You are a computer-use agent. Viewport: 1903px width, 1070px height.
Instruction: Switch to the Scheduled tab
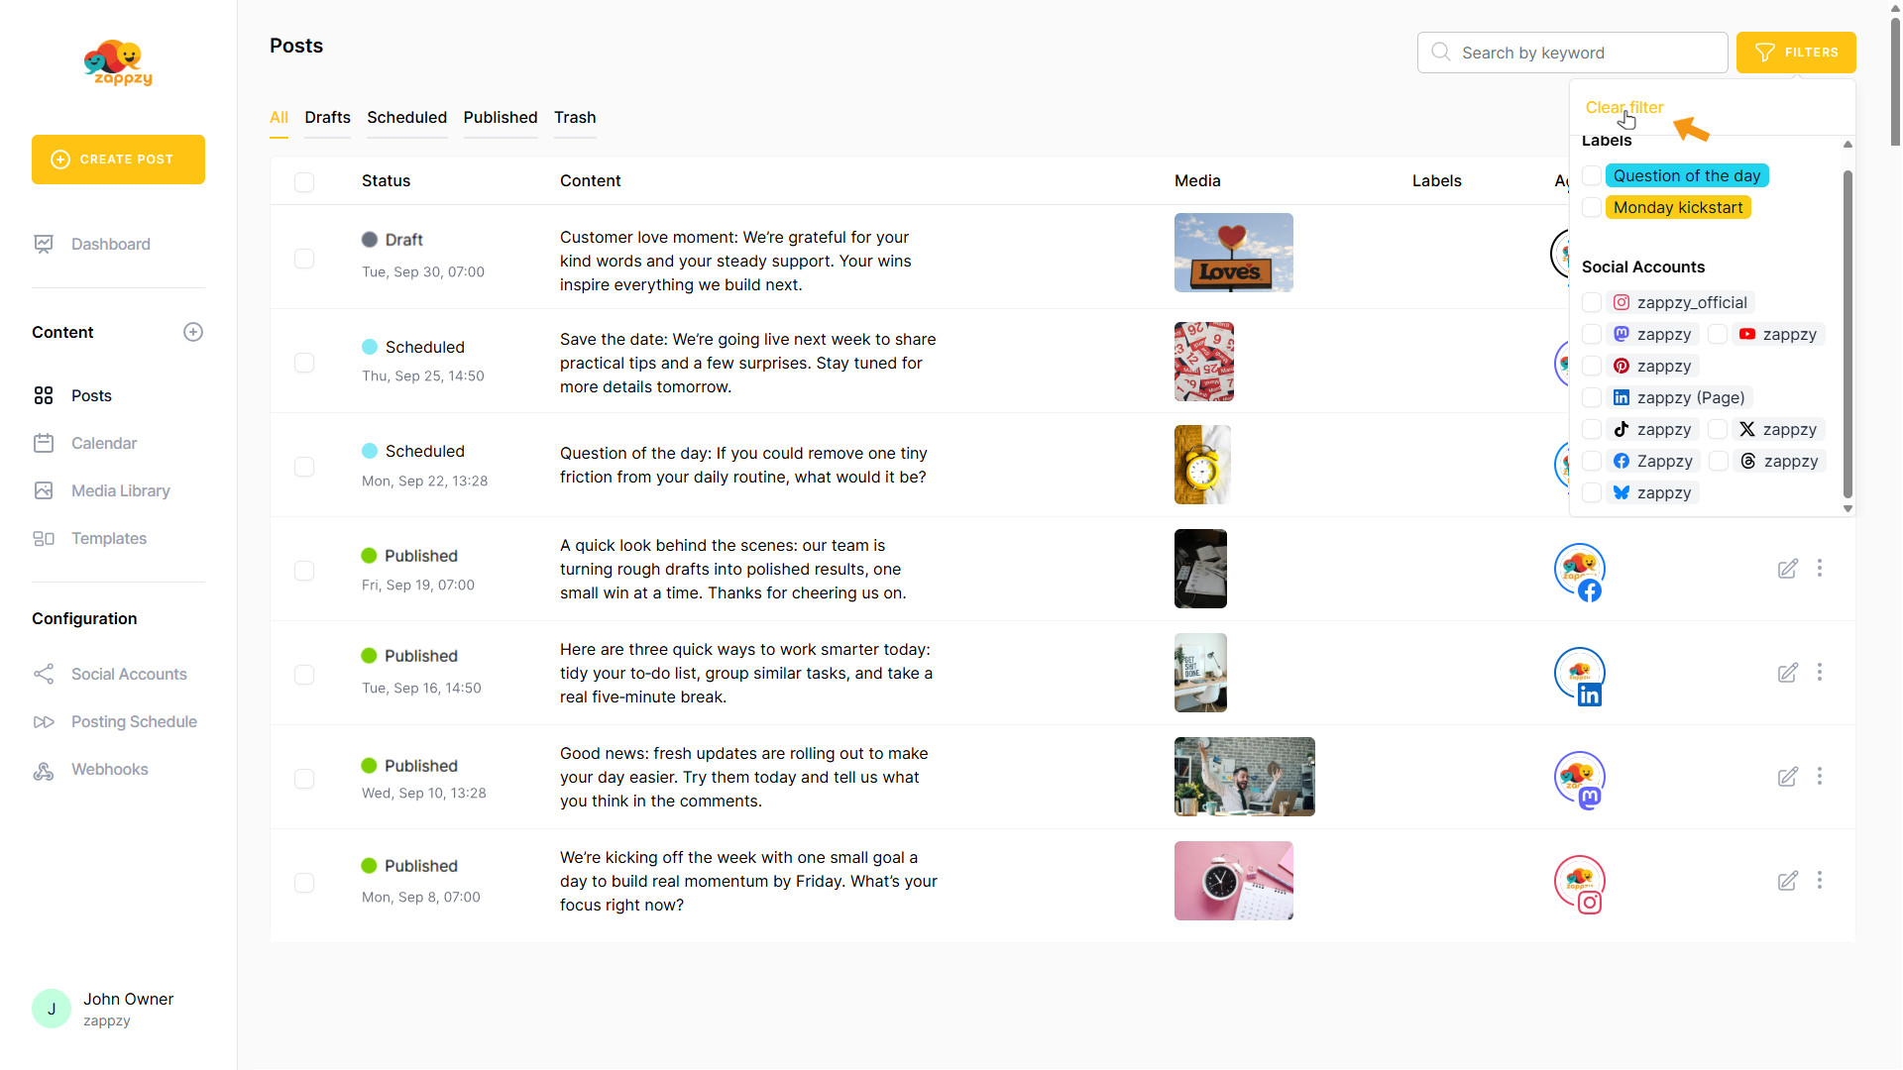coord(406,117)
